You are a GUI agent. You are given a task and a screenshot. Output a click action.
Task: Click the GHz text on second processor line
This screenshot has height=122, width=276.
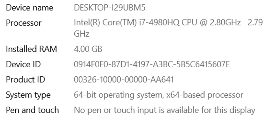click(x=81, y=34)
